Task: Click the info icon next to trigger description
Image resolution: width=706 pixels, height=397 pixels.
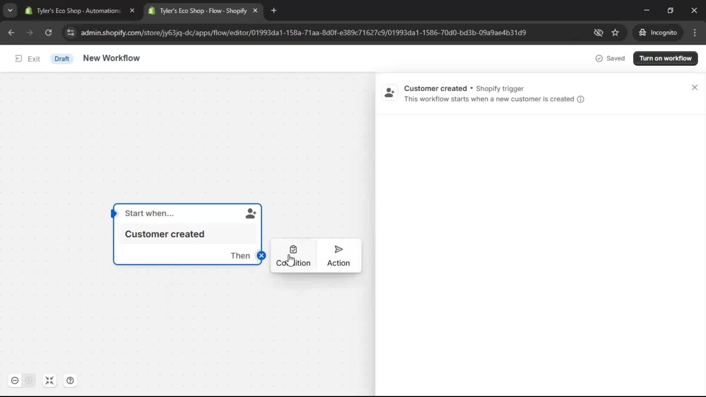Action: point(581,99)
